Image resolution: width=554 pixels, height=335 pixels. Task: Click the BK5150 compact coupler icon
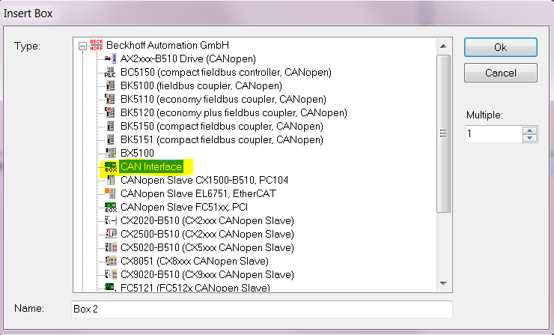(111, 126)
